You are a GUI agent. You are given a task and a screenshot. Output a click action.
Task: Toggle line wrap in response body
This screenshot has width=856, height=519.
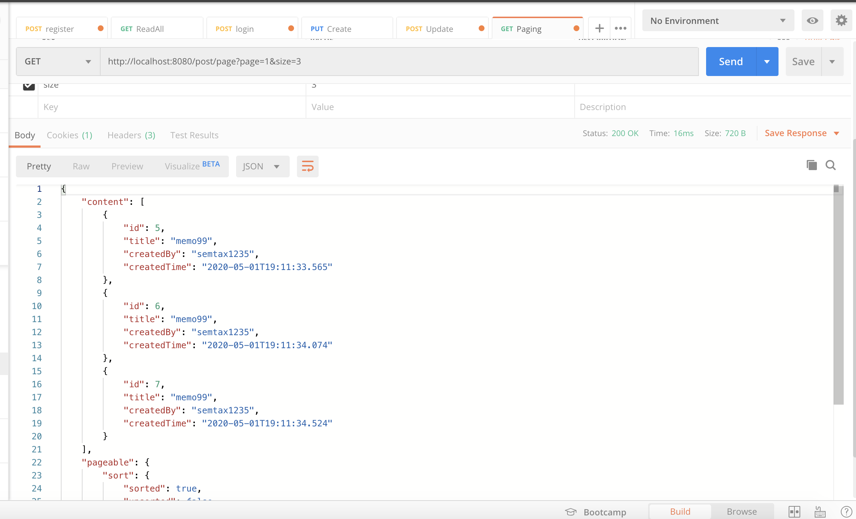tap(307, 166)
